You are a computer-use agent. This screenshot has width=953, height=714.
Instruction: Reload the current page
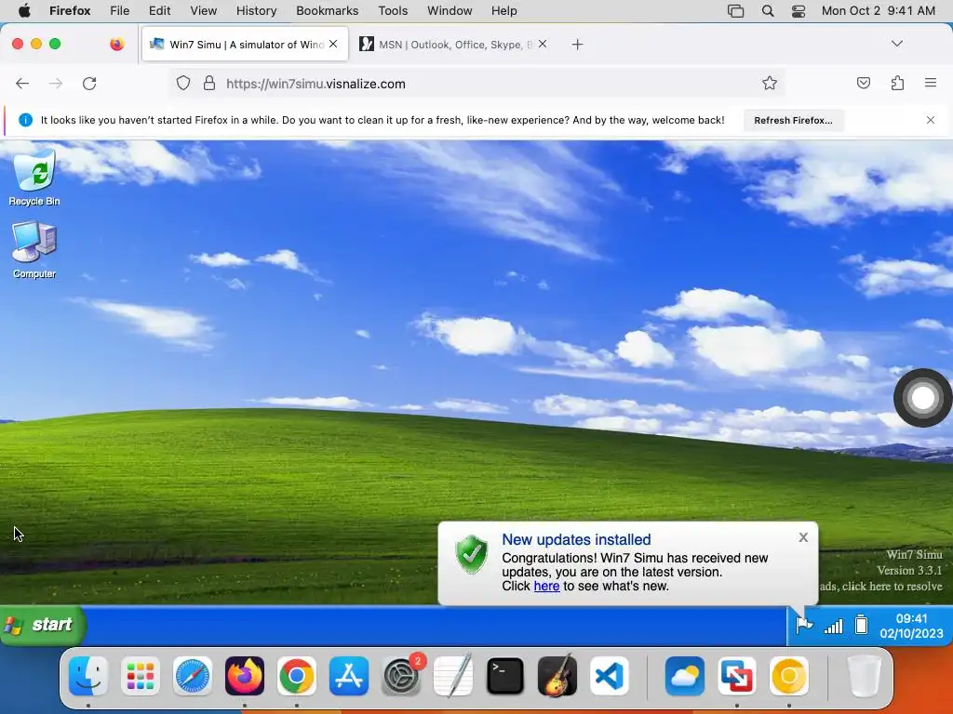point(89,83)
